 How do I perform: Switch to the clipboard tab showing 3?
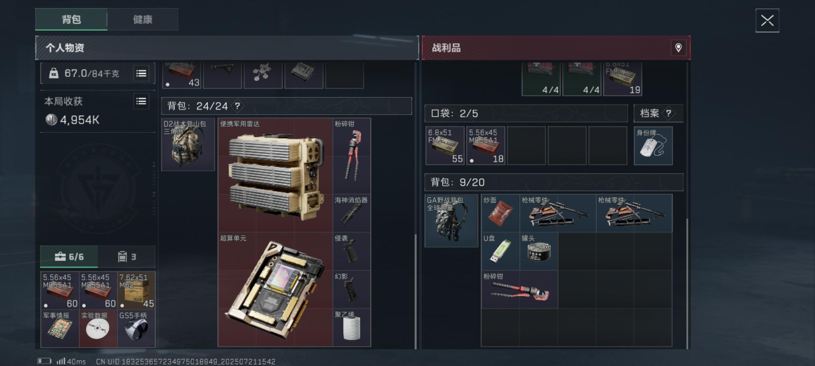[x=127, y=257]
